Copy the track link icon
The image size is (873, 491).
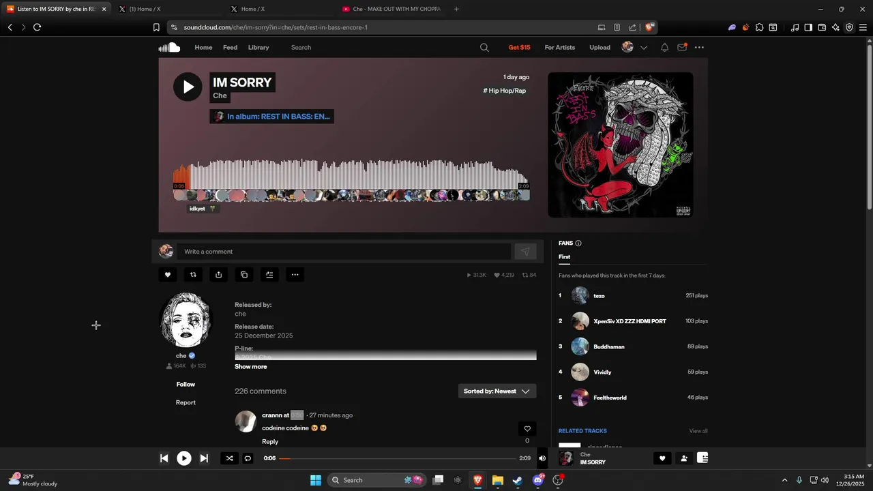pyautogui.click(x=244, y=275)
